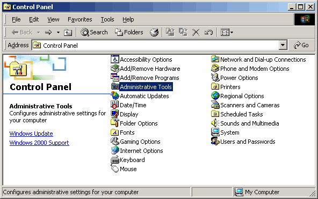Viewport: 318px width, 199px height.
Task: Open the Internet Options icon
Action: 115,150
